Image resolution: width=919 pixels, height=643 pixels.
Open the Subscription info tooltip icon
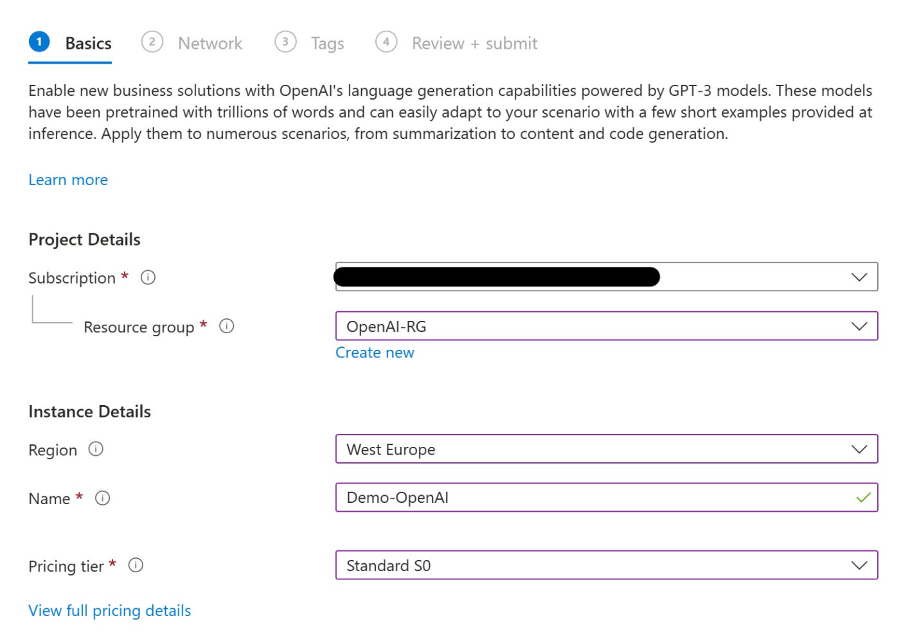(x=148, y=277)
